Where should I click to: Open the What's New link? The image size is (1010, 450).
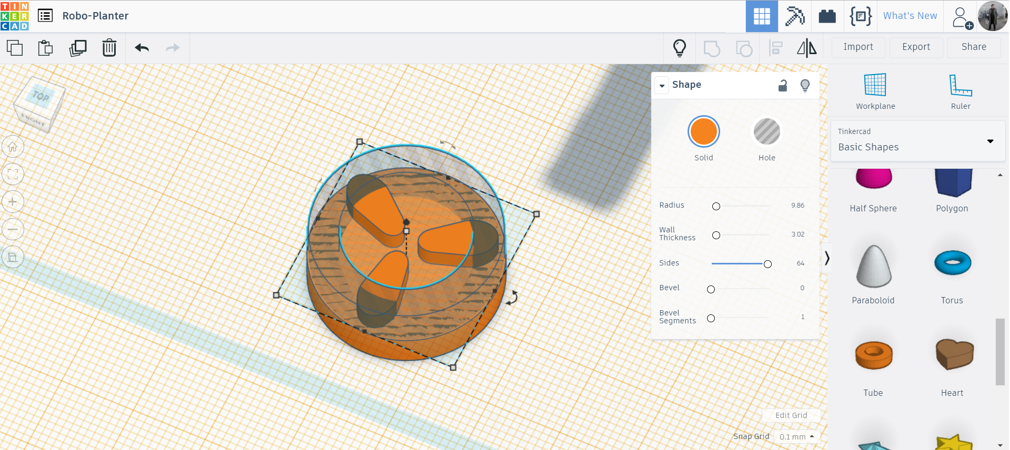click(x=910, y=16)
